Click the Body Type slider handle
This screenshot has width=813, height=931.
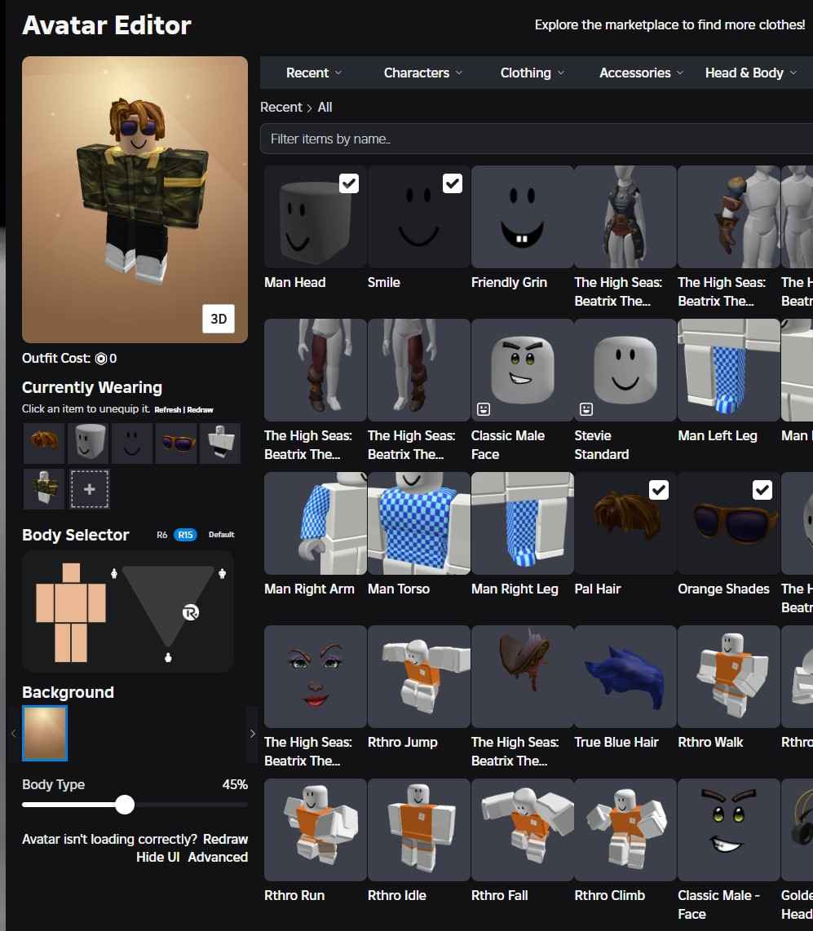click(125, 805)
